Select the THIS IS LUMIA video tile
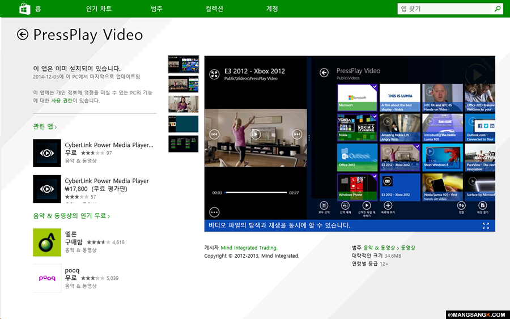The width and height of the screenshot is (510, 319). (x=400, y=98)
